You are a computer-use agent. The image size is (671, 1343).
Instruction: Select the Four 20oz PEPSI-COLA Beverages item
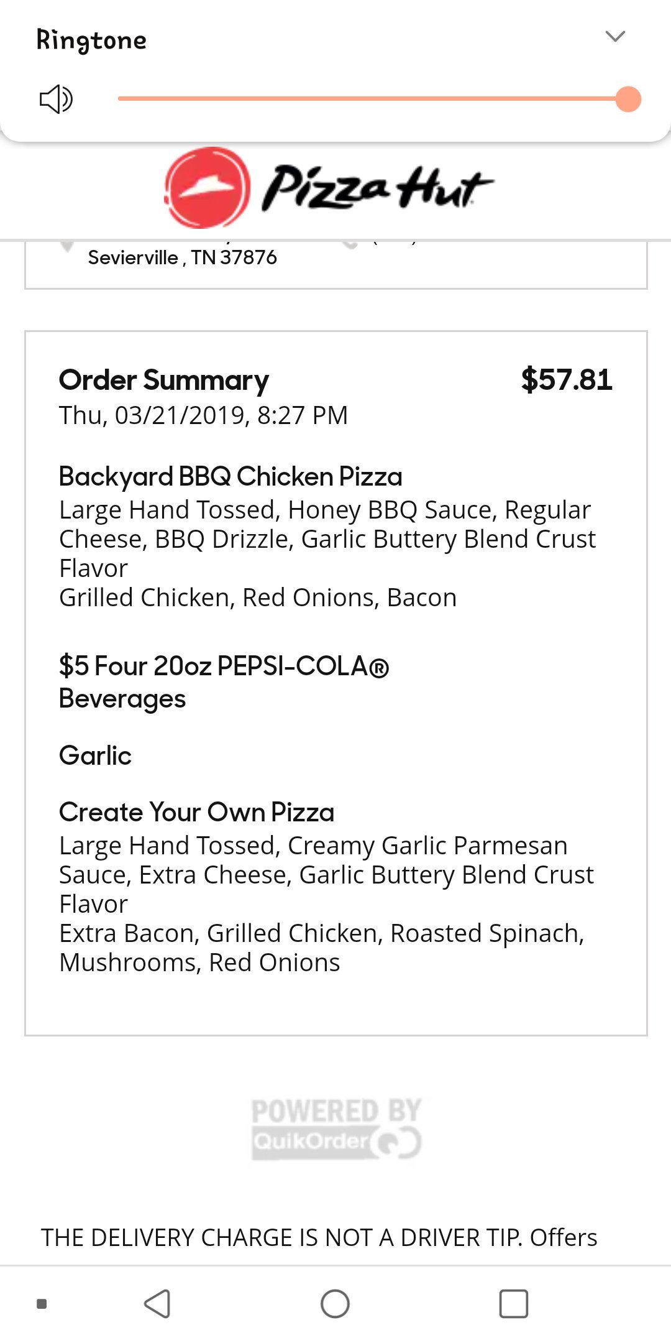click(224, 681)
